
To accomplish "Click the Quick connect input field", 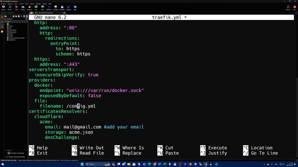I will click(x=14, y=13).
